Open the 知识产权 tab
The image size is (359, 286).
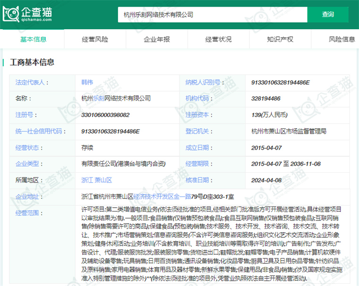click(280, 39)
